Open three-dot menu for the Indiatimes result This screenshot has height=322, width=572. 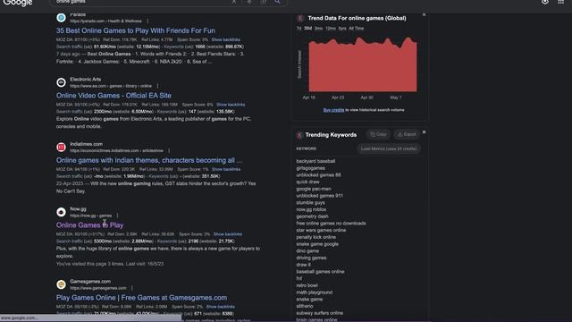tap(169, 150)
